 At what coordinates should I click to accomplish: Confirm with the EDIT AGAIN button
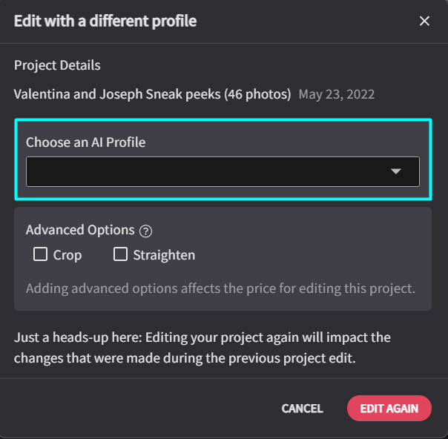(389, 408)
